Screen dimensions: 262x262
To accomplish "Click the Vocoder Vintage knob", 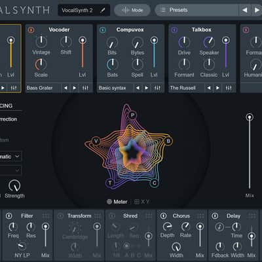I will point(41,42).
